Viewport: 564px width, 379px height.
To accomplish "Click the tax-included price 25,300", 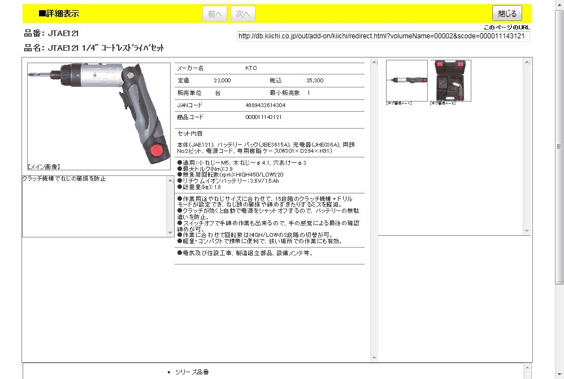I will (315, 81).
